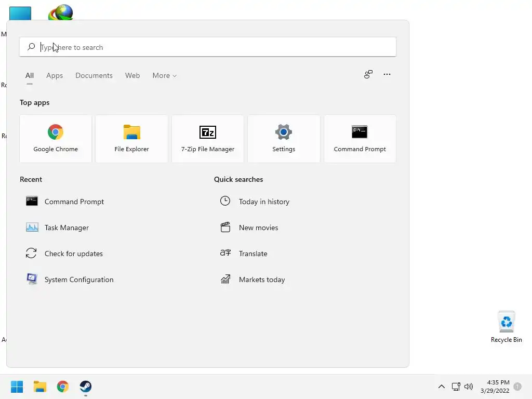Select Check for updates recent item

(x=64, y=254)
